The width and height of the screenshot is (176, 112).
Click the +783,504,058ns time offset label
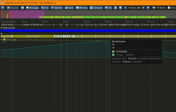point(8,22)
